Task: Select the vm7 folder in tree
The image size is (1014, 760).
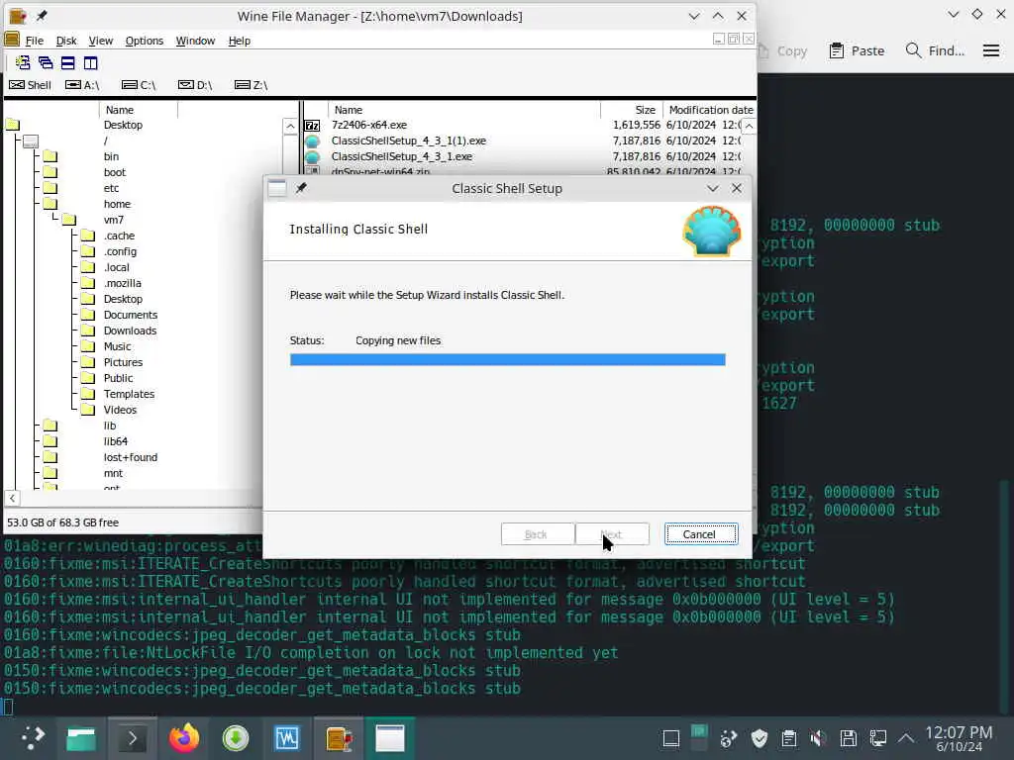Action: pyautogui.click(x=113, y=220)
